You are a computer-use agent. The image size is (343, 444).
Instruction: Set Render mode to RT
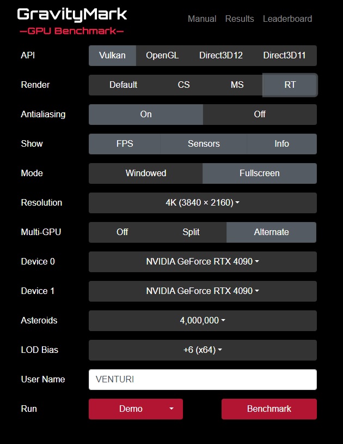click(290, 85)
